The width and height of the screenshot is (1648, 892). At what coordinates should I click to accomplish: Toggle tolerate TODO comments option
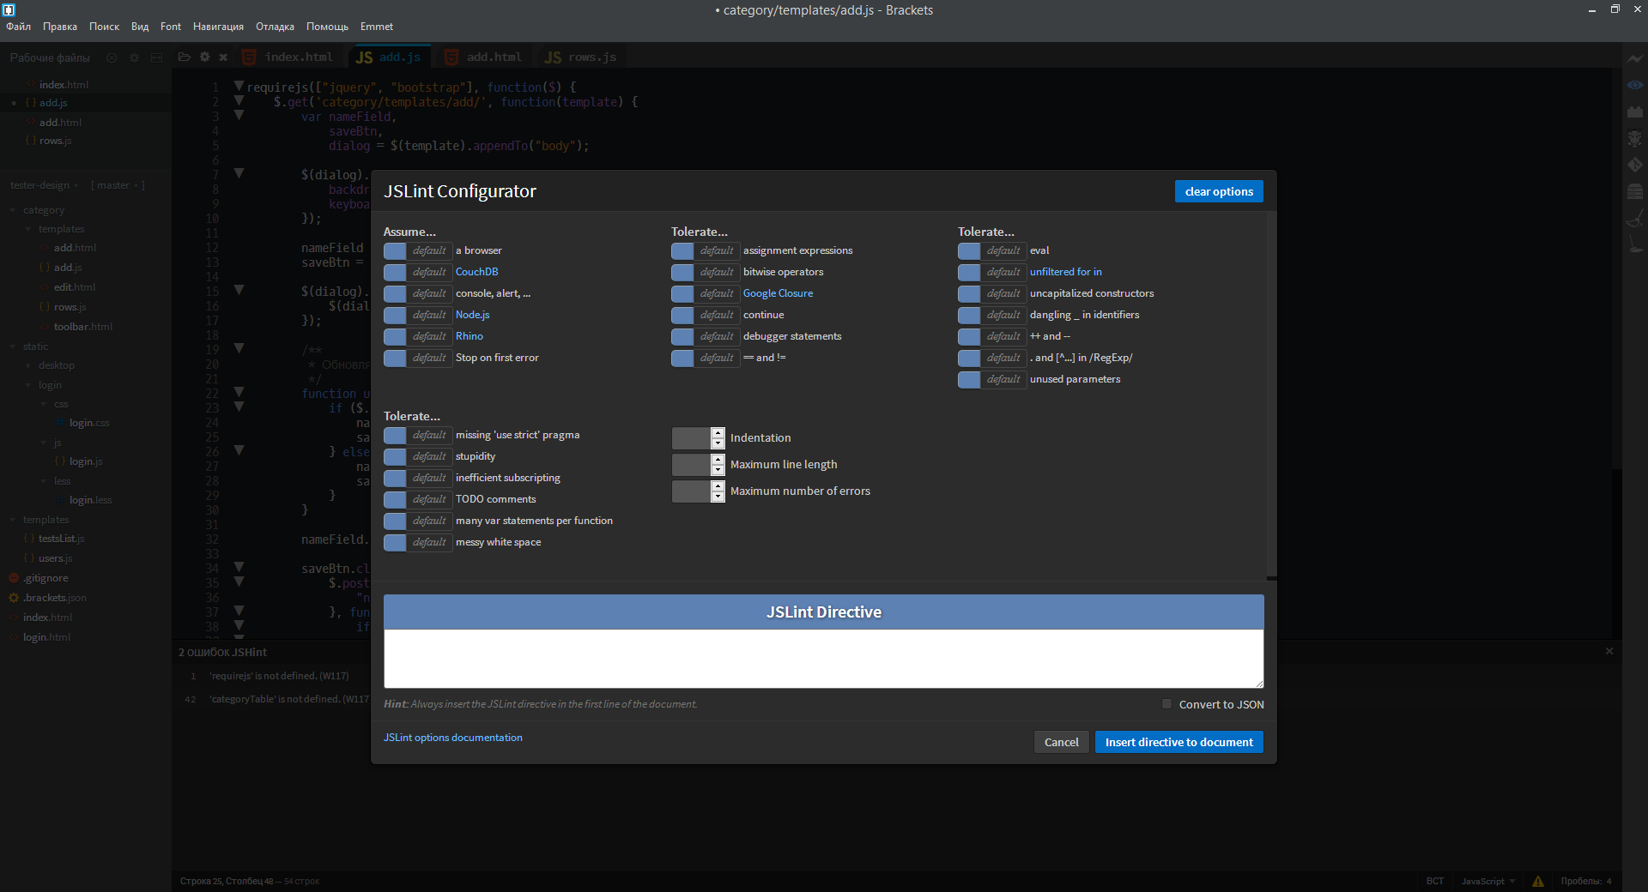tap(418, 499)
